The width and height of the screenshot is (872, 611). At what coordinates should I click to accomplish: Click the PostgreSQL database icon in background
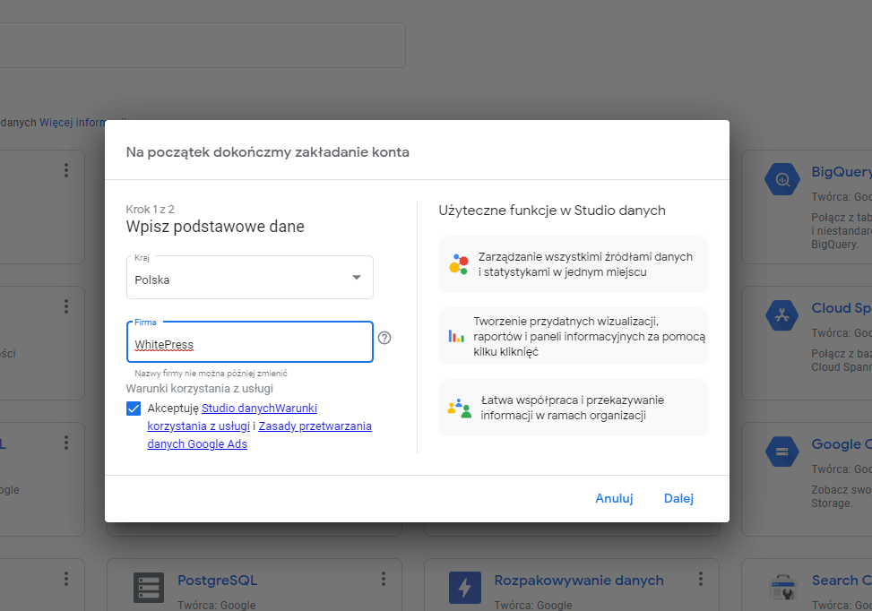[x=149, y=588]
